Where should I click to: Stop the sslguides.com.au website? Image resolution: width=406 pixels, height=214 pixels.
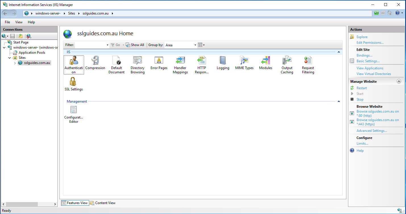pyautogui.click(x=360, y=99)
